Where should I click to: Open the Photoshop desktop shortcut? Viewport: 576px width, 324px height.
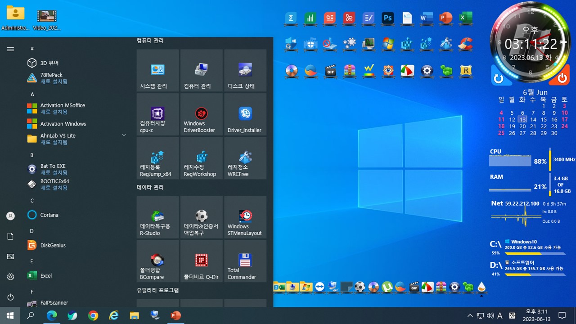(388, 18)
